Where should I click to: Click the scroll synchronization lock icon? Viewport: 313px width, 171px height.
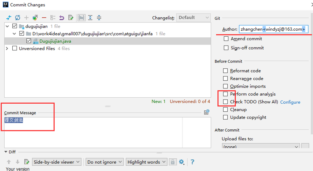click(x=173, y=162)
